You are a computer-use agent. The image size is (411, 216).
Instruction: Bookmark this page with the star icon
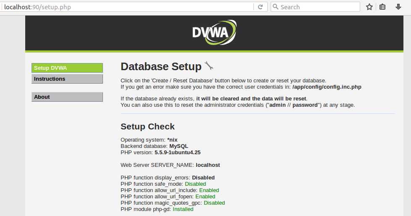point(369,7)
